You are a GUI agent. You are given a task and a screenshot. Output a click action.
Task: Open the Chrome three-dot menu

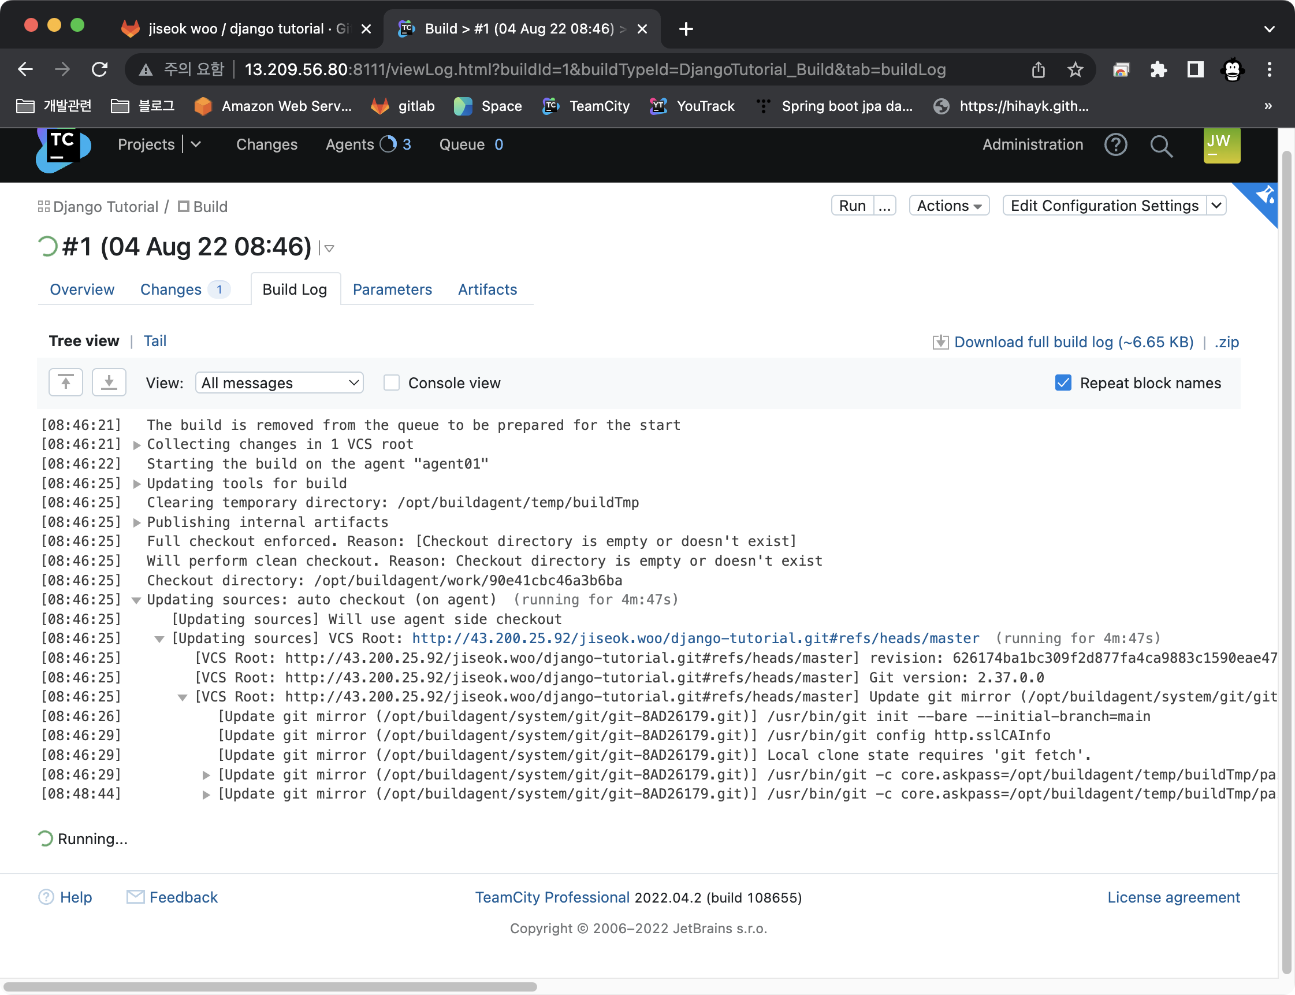1269,70
